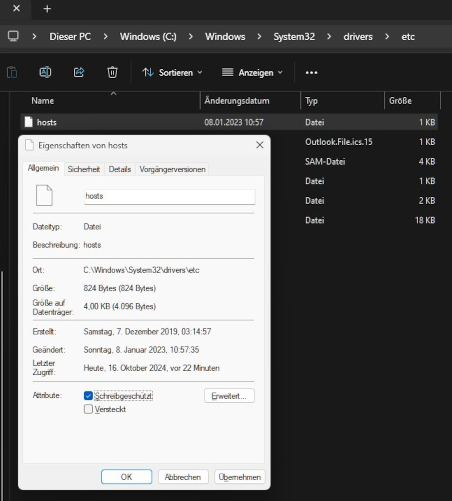Open the Sortieren dropdown
Screen dimensions: 452x501
pyautogui.click(x=172, y=72)
